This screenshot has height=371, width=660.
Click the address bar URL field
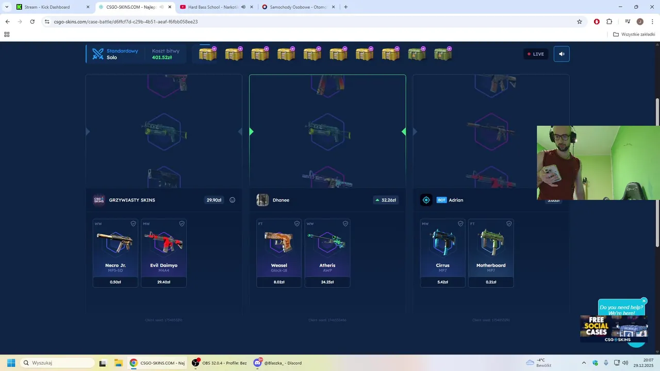tap(309, 22)
